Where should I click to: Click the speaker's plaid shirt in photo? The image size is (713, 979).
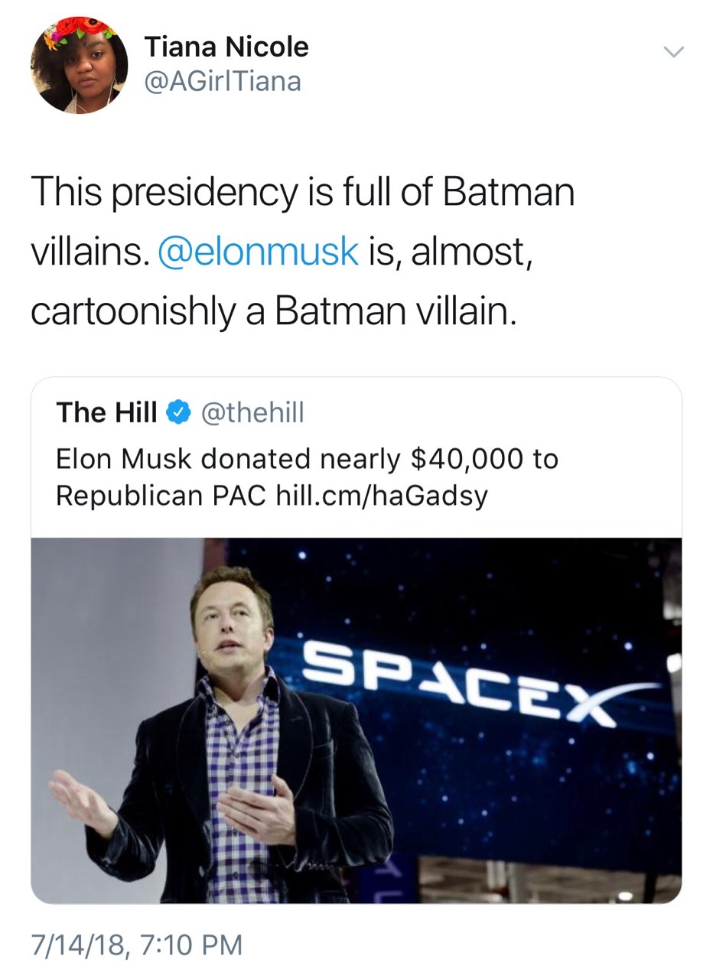pyautogui.click(x=241, y=765)
